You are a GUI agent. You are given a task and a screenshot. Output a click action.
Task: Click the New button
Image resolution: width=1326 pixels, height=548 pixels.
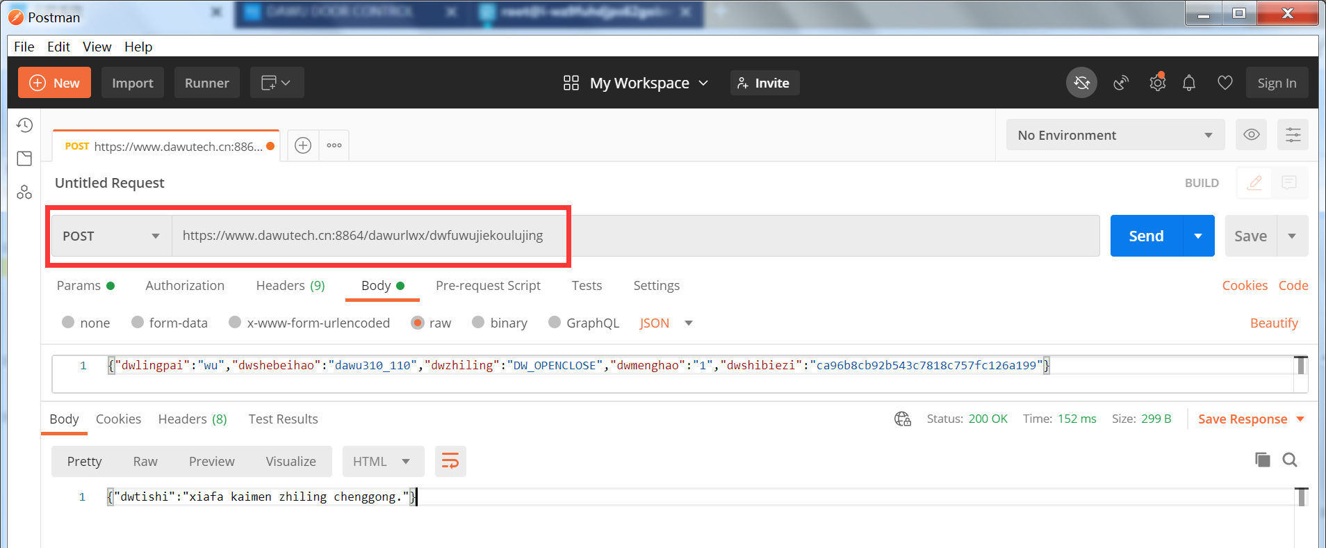54,83
